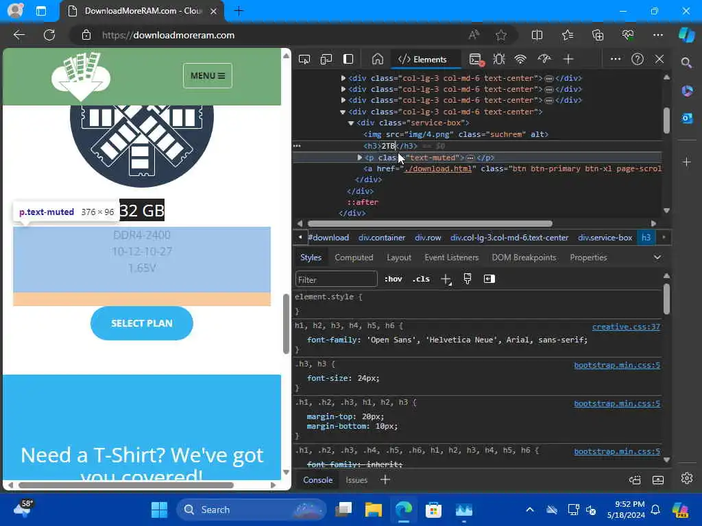Add page to favorites star icon
The height and width of the screenshot is (526, 702).
pyautogui.click(x=501, y=36)
